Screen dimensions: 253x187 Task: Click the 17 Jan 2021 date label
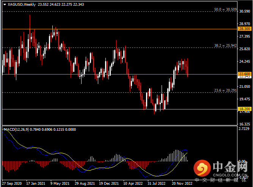pos(36,182)
